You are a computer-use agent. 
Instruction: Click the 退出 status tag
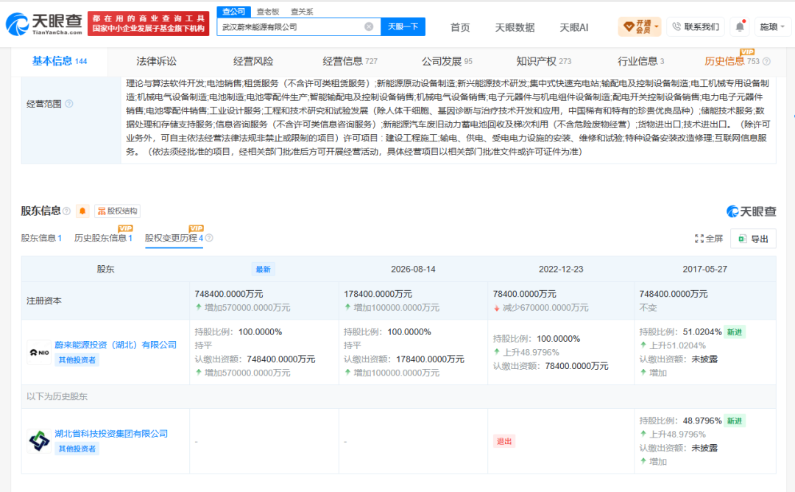coord(504,441)
